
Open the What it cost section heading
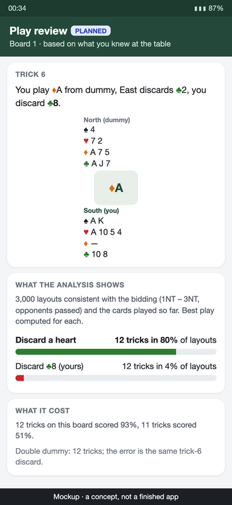(x=42, y=411)
